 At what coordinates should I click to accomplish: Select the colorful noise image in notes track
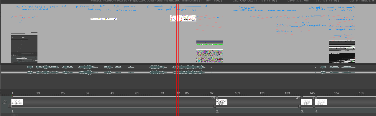coord(210,56)
